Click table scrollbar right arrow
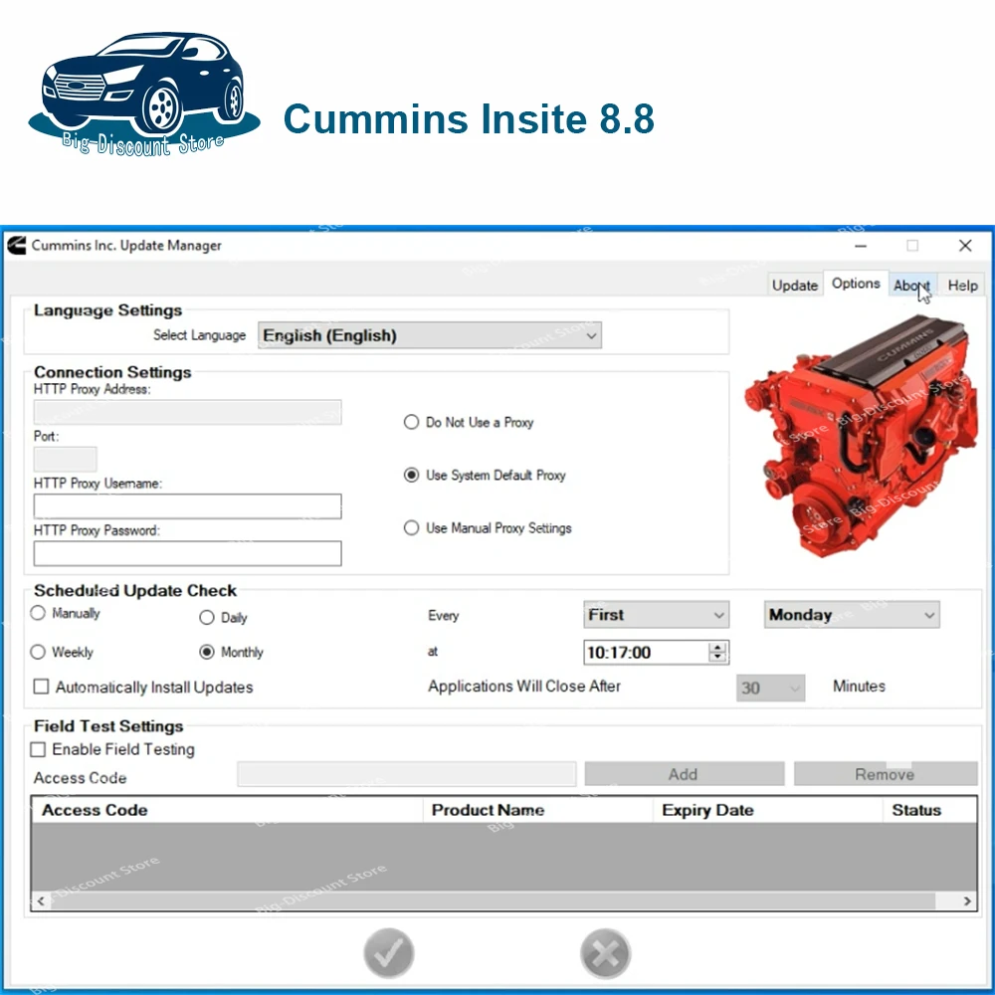 tap(966, 900)
